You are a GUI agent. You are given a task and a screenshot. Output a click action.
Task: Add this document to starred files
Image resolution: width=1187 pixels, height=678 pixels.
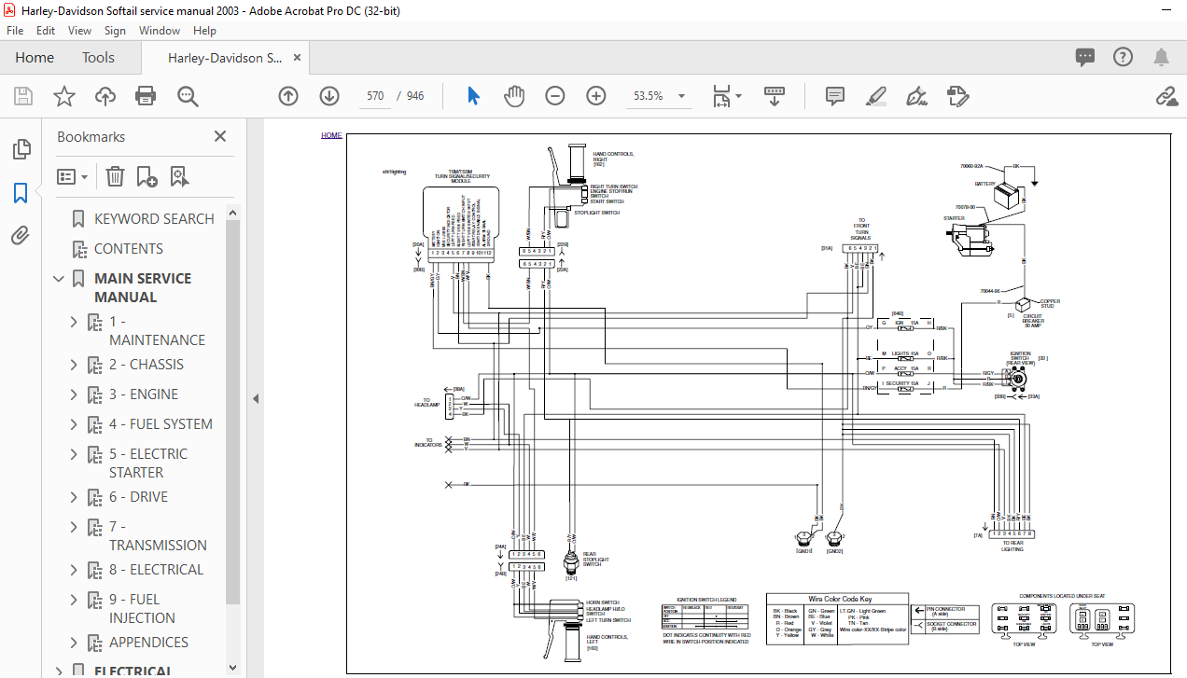pyautogui.click(x=63, y=96)
